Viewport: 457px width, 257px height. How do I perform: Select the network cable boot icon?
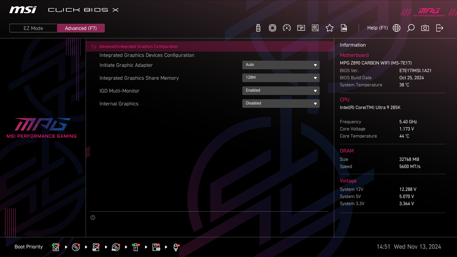click(x=176, y=247)
